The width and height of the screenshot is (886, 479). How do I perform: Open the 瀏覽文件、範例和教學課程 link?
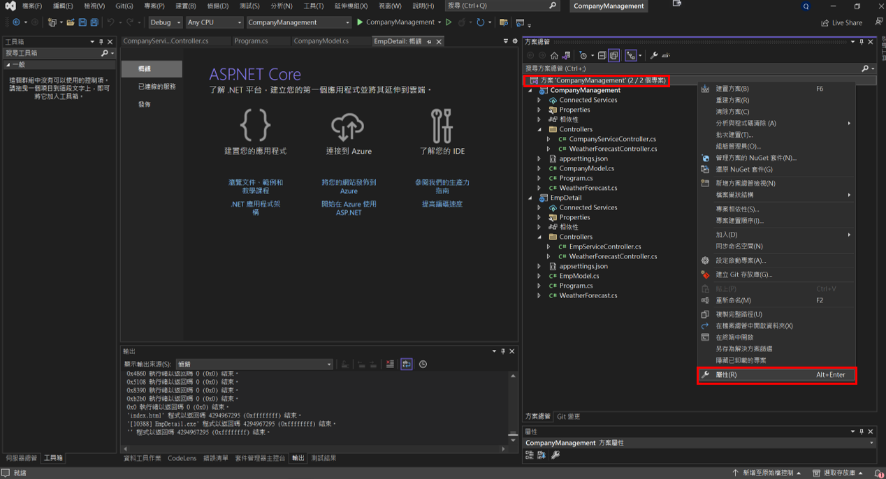pos(256,186)
